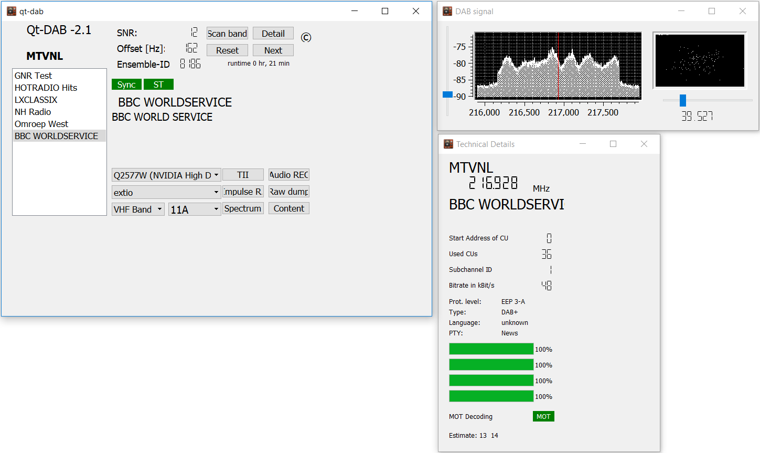Viewport: 760px width, 453px height.
Task: Click the green MOT decoding indicator
Action: [x=543, y=416]
